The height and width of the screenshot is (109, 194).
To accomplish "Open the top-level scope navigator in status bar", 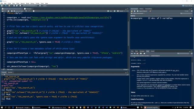I will [10, 70].
